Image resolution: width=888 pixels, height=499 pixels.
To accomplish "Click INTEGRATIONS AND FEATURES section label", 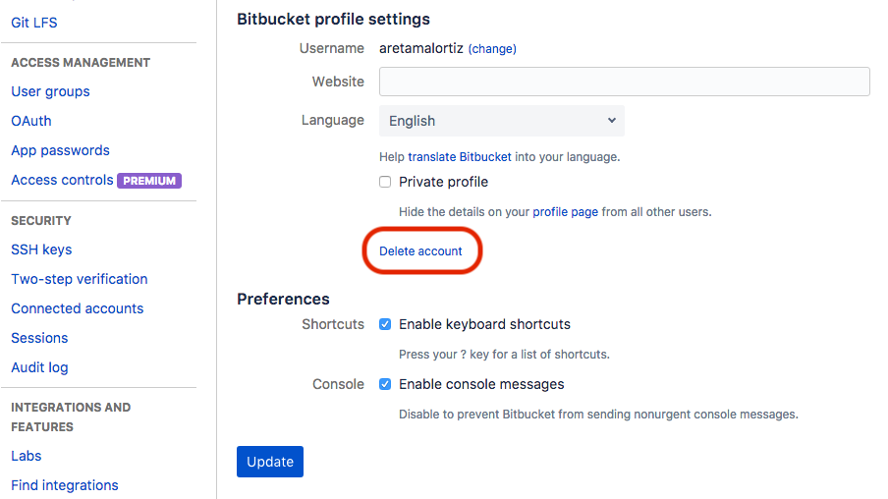I will click(71, 416).
